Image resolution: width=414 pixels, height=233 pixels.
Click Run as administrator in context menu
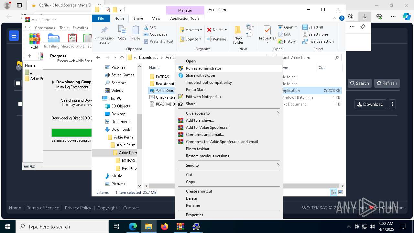click(229, 68)
